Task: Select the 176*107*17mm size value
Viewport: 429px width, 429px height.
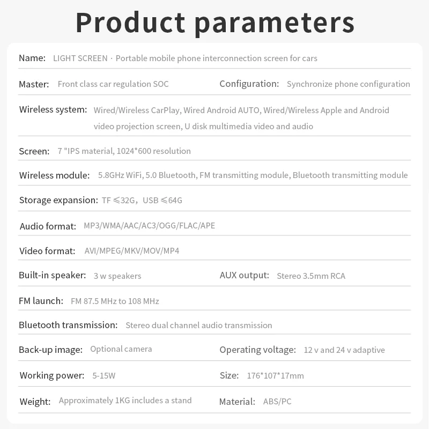Action: click(275, 375)
